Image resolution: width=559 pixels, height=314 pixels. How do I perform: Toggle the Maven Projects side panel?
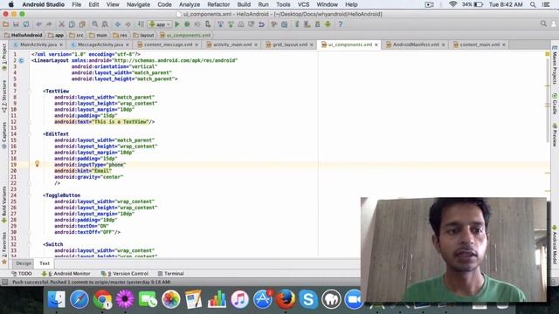click(555, 65)
